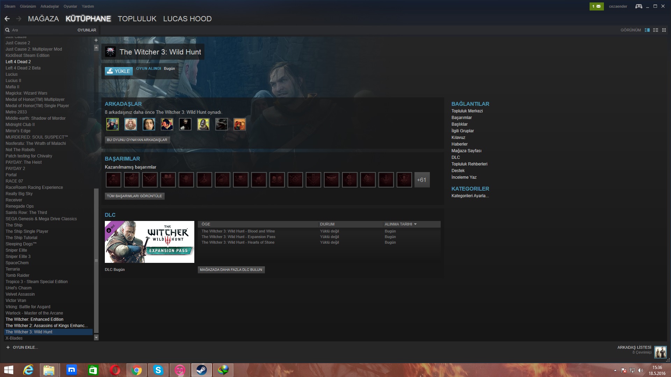This screenshot has width=671, height=377.
Task: Open Windows Start menu
Action: (8, 370)
